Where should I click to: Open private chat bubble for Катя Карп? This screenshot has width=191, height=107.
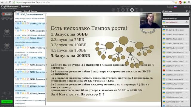[x=21, y=23]
